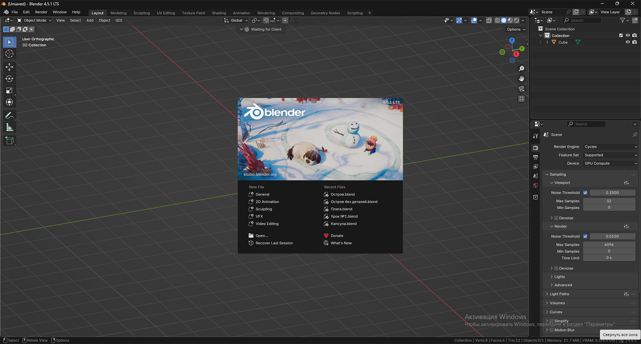Viewport: 641px width, 344px height.
Task: Open the GIS menu in viewport header
Action: 119,20
